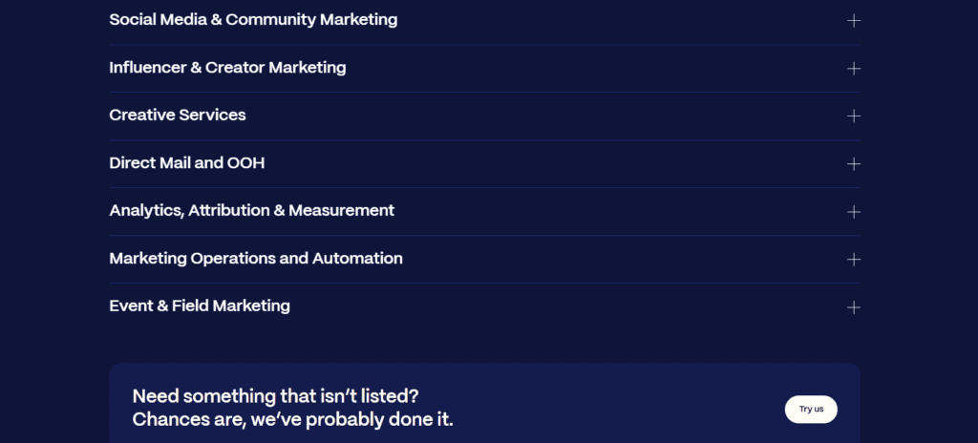
Task: Expand the Event & Field Marketing title
Action: pos(200,306)
